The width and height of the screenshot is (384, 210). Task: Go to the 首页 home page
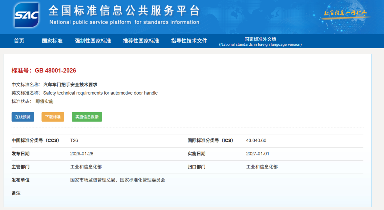point(19,41)
